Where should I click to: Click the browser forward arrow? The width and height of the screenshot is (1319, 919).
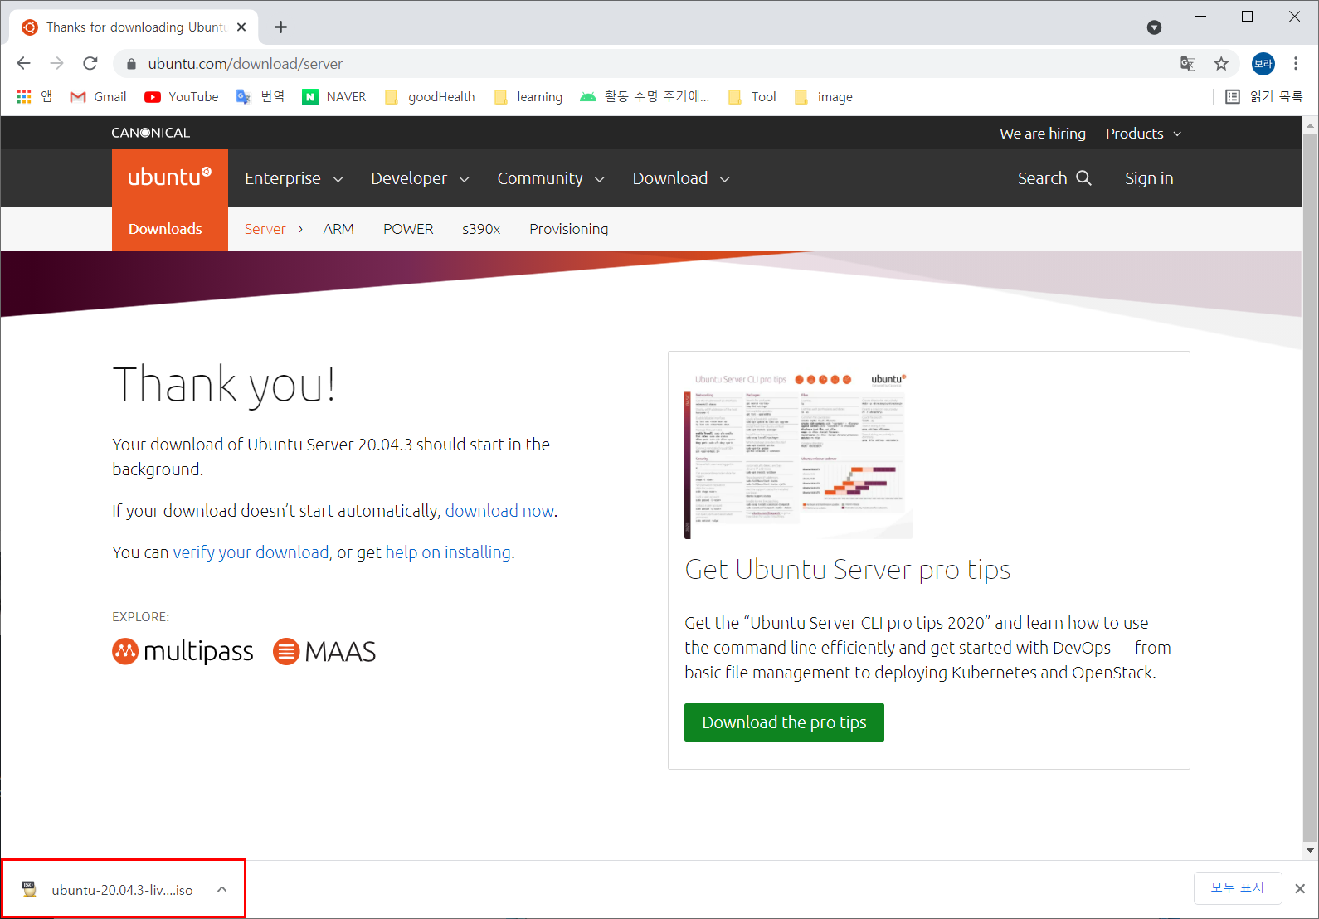tap(56, 63)
